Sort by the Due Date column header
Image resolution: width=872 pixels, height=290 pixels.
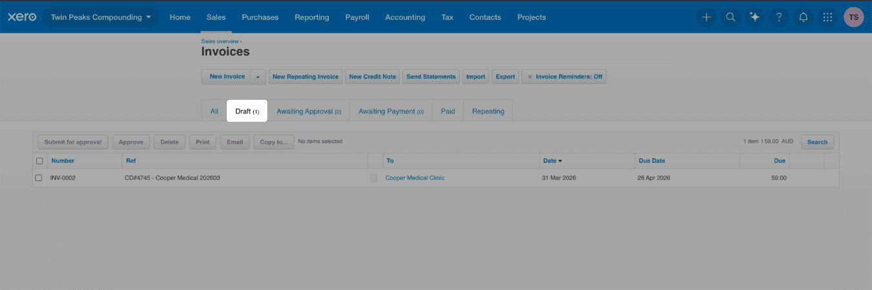pyautogui.click(x=651, y=160)
